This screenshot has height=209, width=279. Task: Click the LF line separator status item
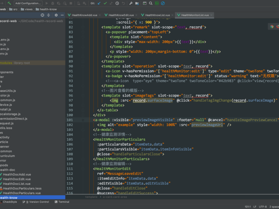255,206
